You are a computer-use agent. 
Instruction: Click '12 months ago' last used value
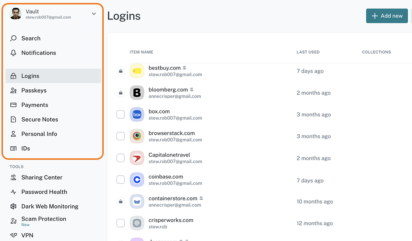[315, 223]
